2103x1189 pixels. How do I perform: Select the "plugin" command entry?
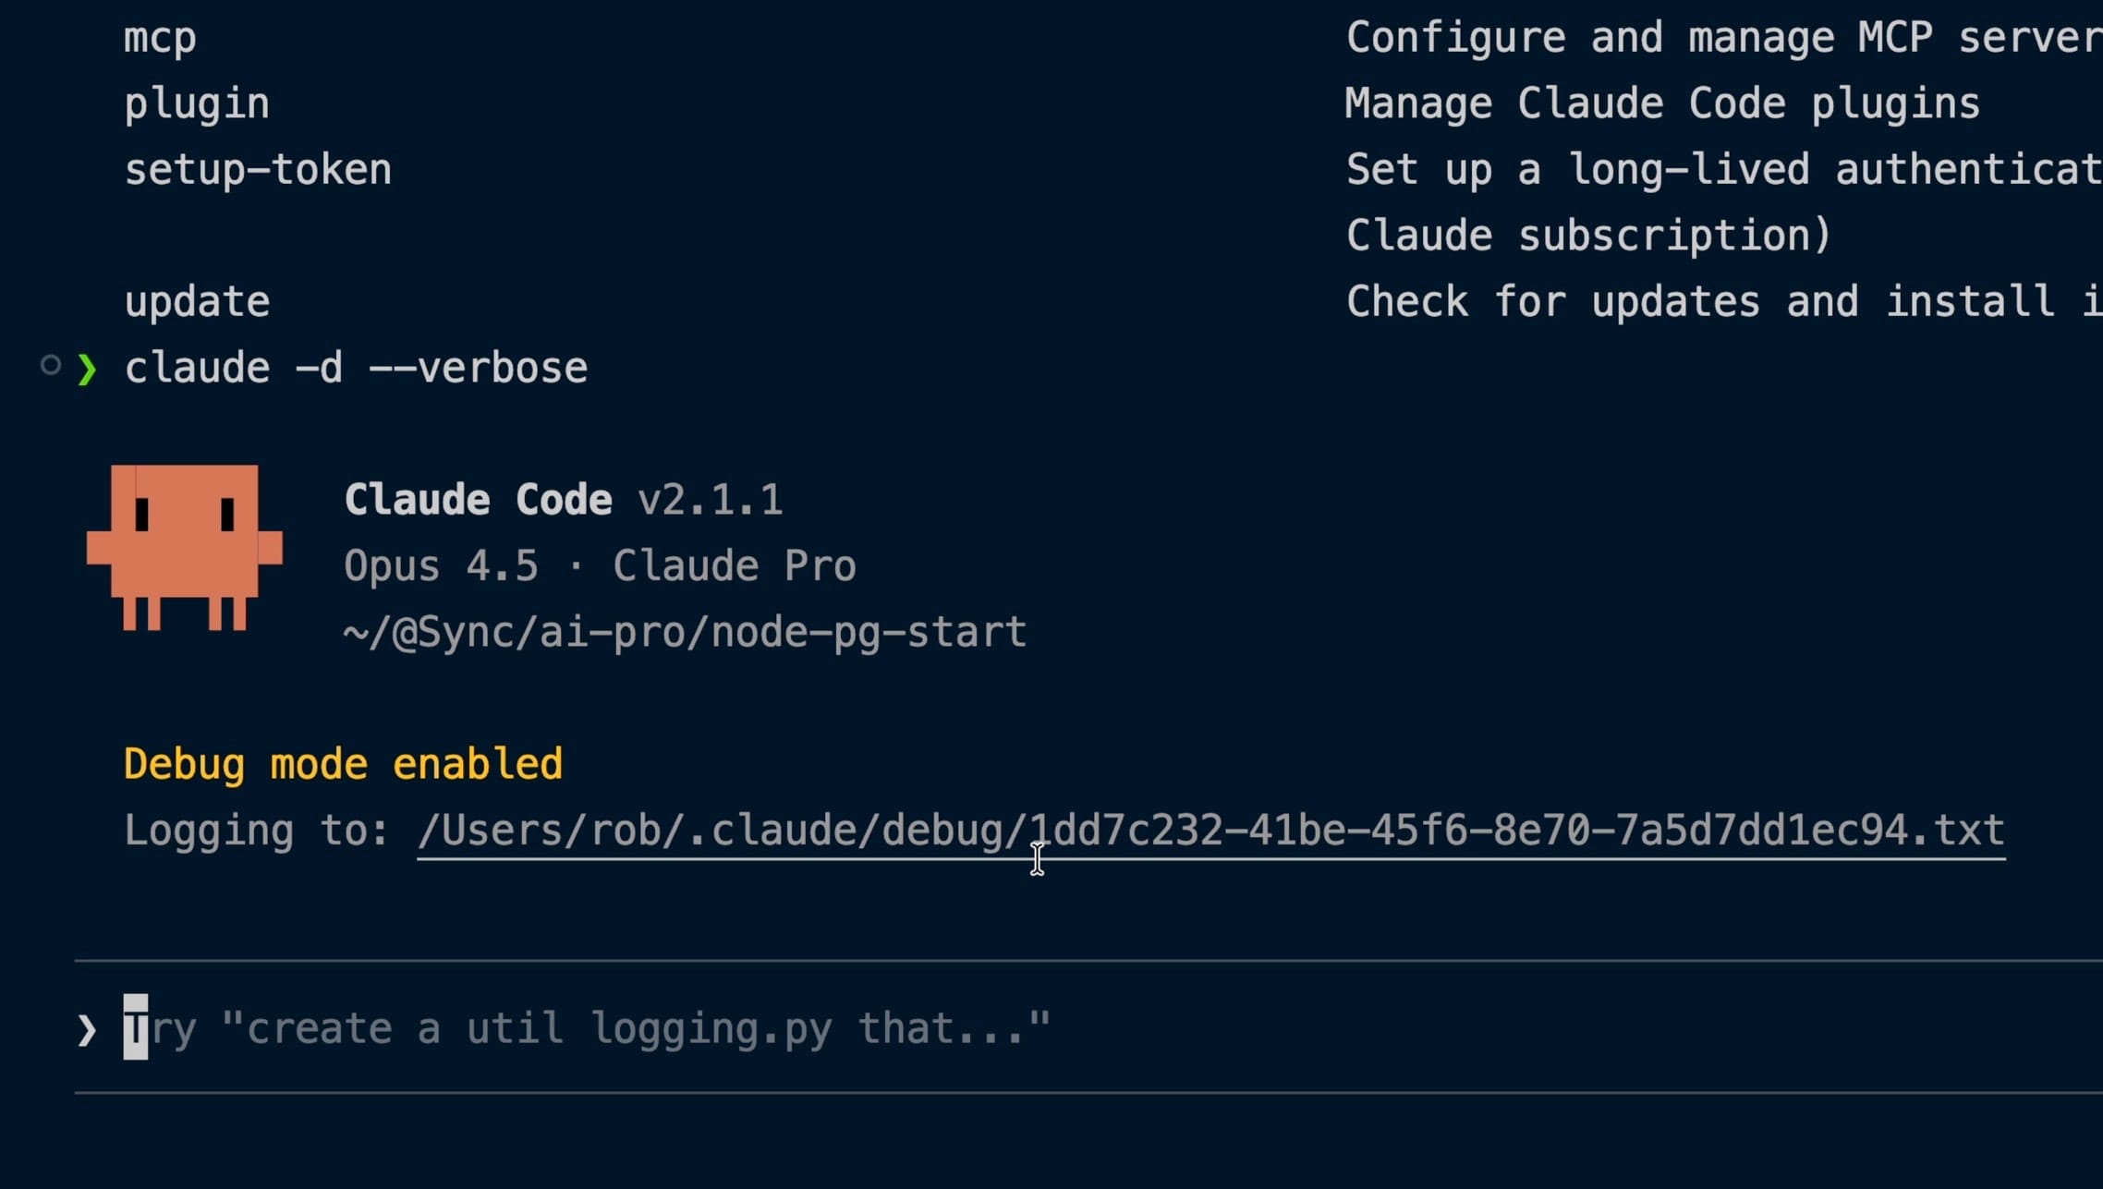[197, 104]
